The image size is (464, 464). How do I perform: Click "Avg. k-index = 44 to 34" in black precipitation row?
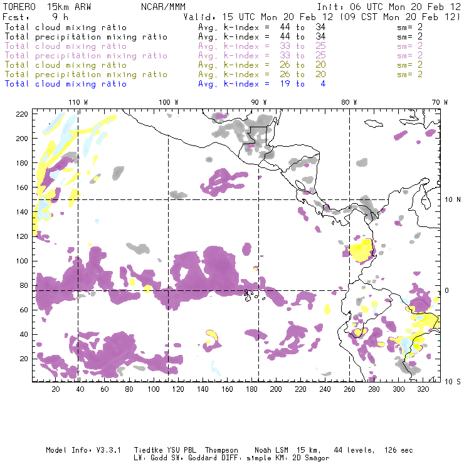262,37
